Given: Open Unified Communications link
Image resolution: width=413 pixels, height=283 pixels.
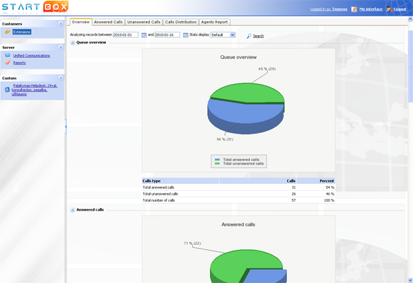Looking at the screenshot, I should click(x=32, y=56).
